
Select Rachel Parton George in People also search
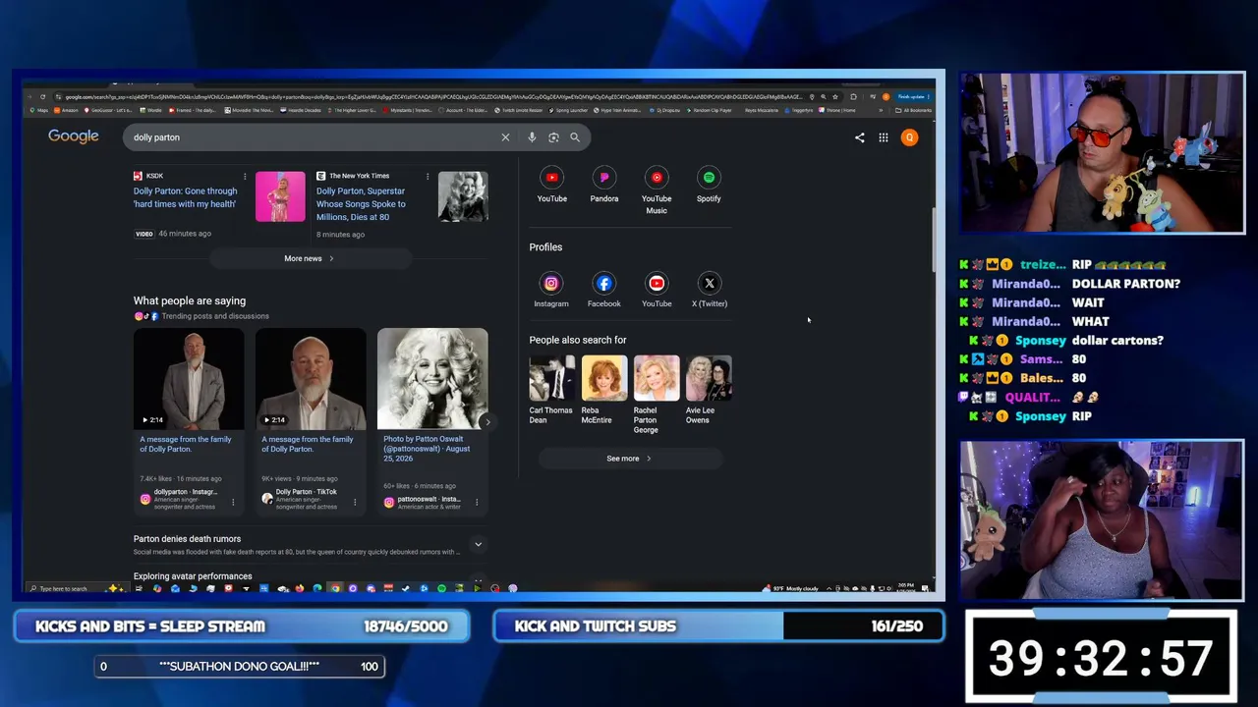pyautogui.click(x=657, y=394)
